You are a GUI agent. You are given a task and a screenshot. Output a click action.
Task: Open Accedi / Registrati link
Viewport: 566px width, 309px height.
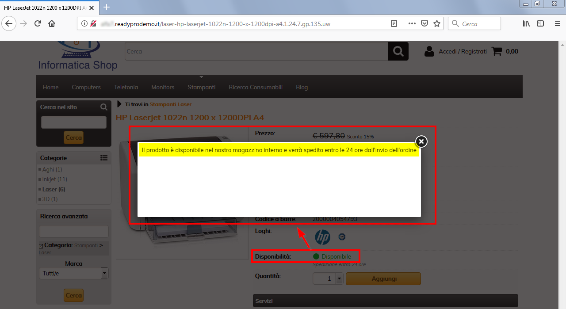tap(463, 51)
